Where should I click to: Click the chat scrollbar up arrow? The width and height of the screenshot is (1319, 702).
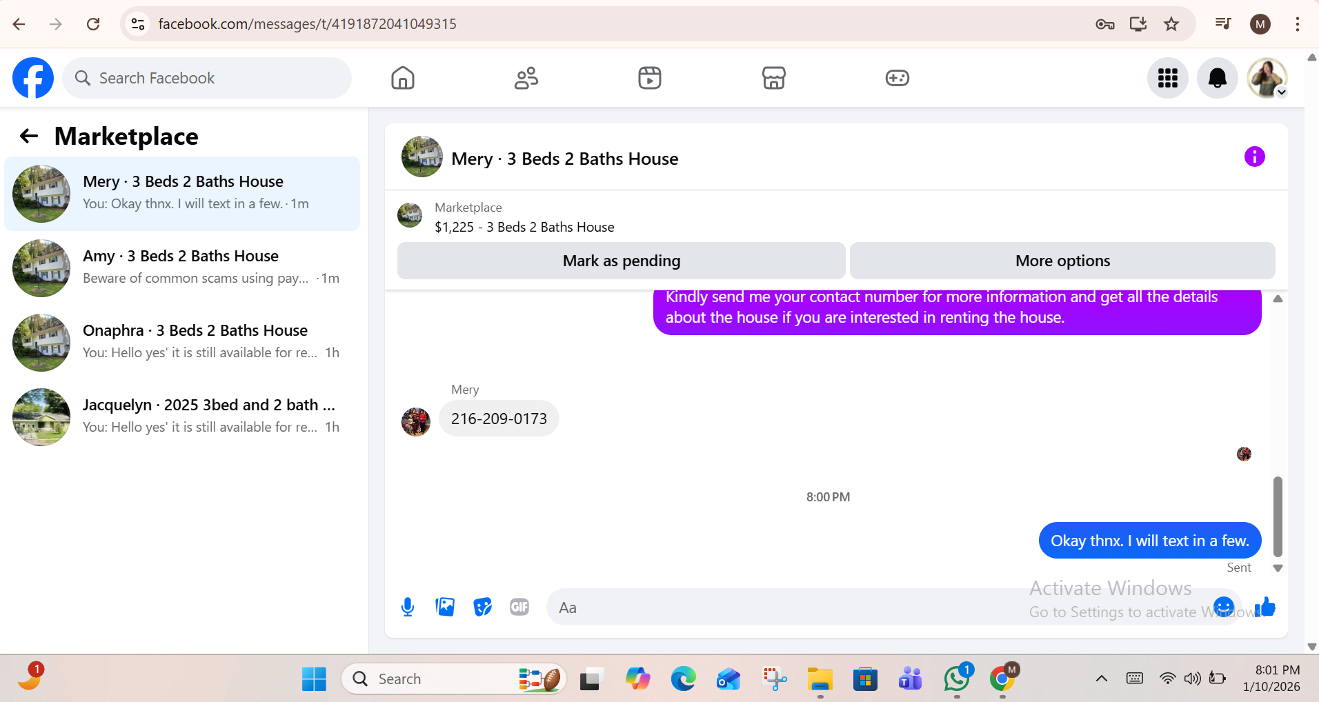click(x=1278, y=299)
